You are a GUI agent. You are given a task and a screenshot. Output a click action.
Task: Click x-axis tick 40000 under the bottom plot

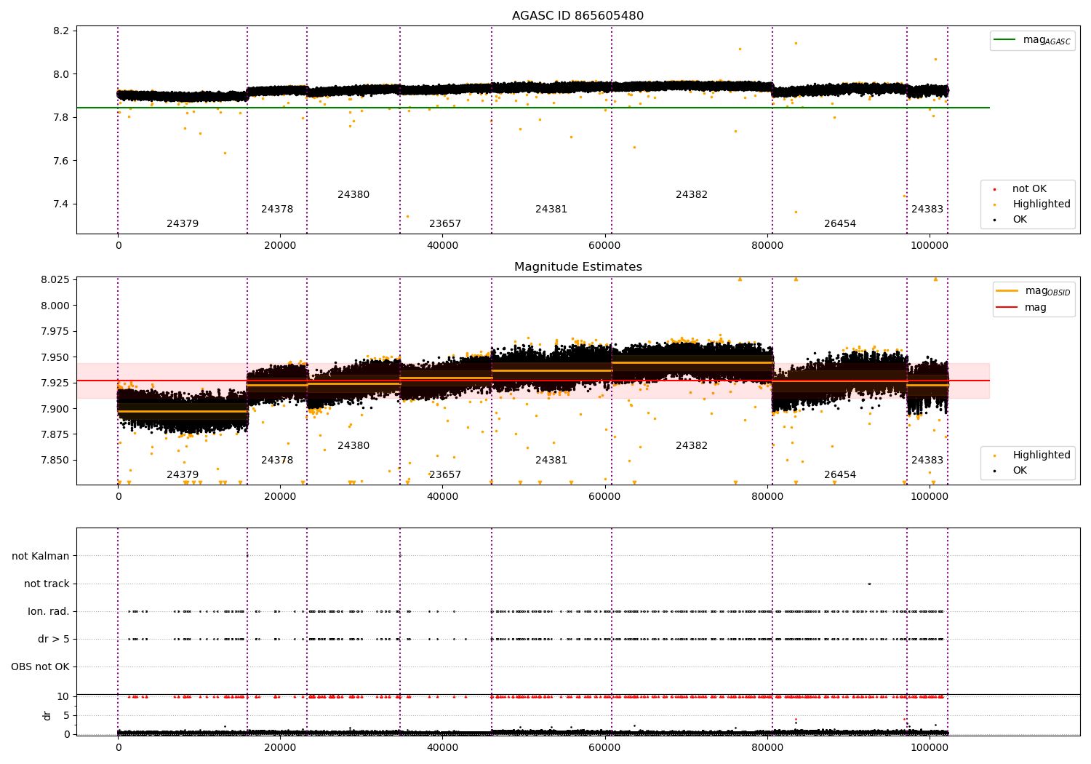(442, 747)
